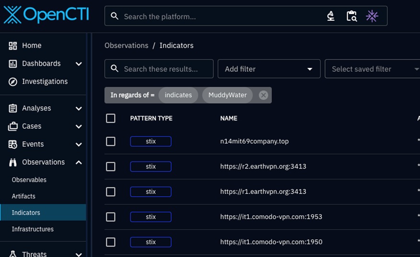Open the Add filter dropdown
Image resolution: width=420 pixels, height=257 pixels.
click(269, 69)
